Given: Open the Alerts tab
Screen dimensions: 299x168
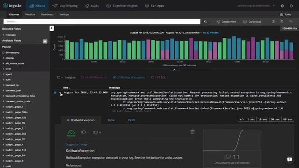Looking at the screenshot, I should (x=92, y=6).
